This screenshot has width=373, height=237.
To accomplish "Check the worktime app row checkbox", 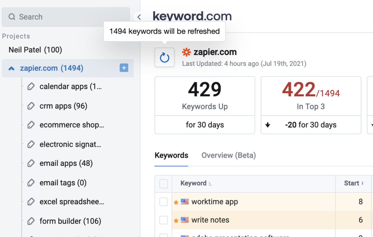I will point(163,202).
